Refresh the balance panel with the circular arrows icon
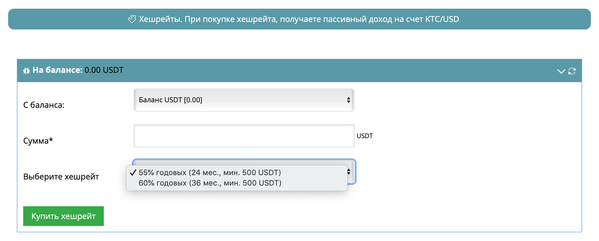This screenshot has height=241, width=599. (x=572, y=71)
